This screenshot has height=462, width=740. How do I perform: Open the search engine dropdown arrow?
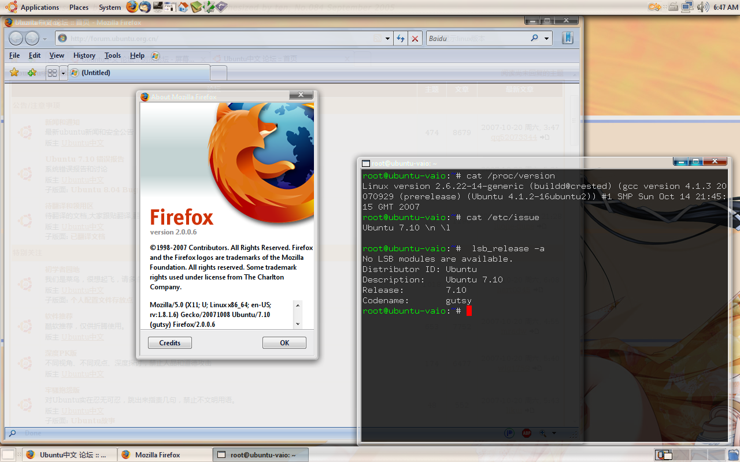547,39
